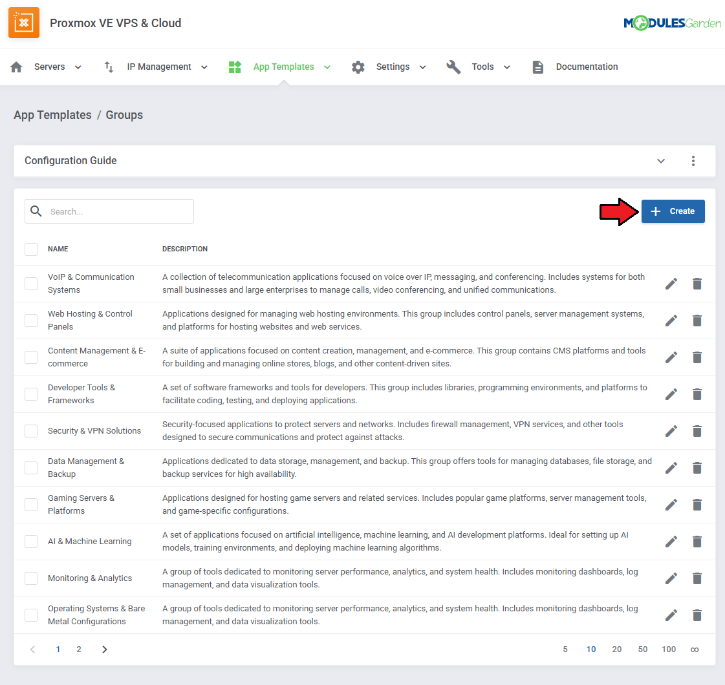Delete the Gaming Servers & Platforms group
This screenshot has height=685, width=725.
point(697,505)
